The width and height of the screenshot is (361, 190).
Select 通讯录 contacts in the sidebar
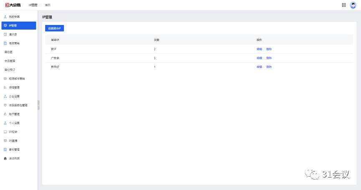[x=13, y=34]
